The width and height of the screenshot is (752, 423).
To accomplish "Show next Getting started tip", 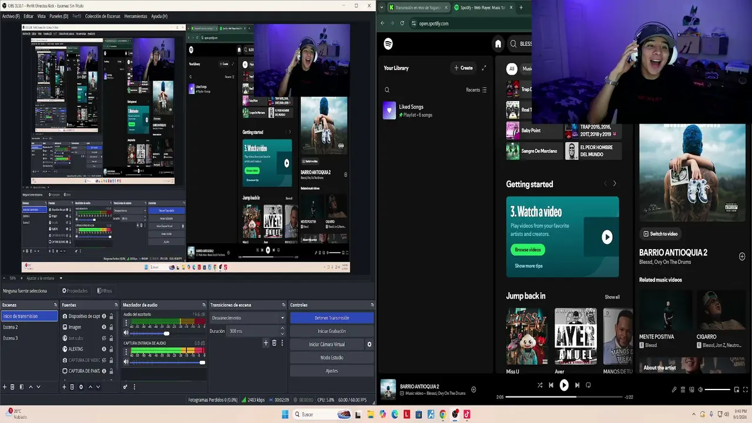I will tap(615, 184).
